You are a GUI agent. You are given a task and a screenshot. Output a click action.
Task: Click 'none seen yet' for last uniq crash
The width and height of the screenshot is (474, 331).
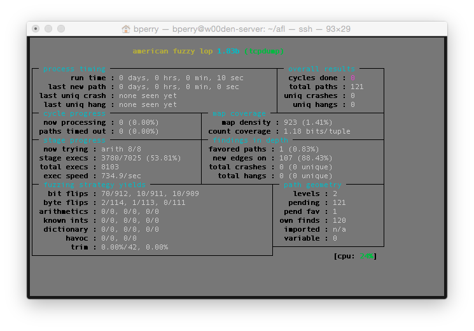(148, 95)
